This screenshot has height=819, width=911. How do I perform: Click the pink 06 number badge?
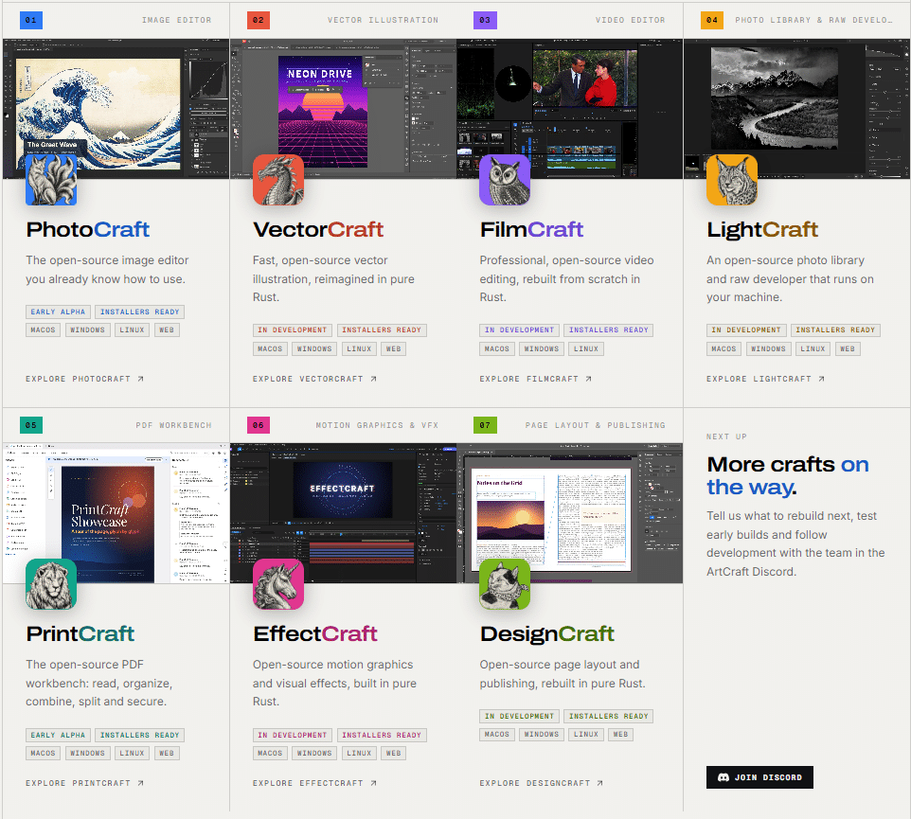[x=259, y=425]
